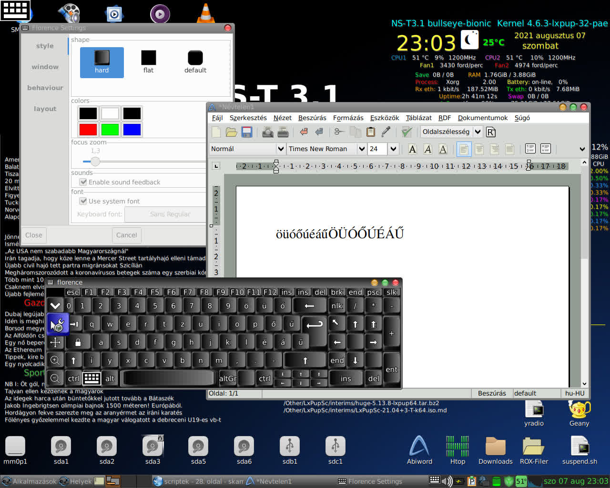Toggle left text alignment in AbiWord

pos(464,149)
